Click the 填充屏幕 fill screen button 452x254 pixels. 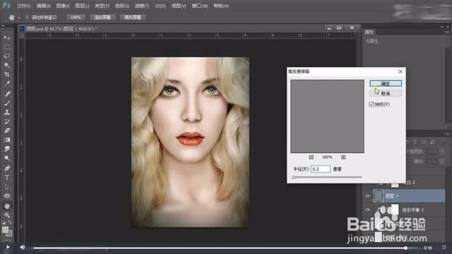pyautogui.click(x=133, y=18)
